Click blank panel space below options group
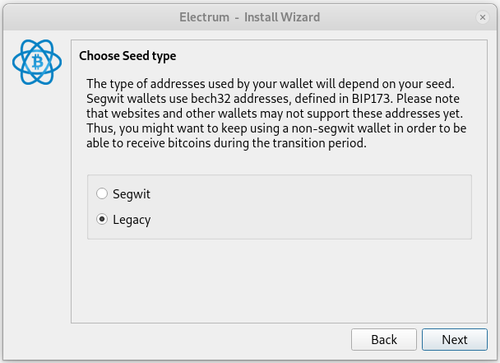Viewport: 500px width, 363px height. [x=279, y=281]
